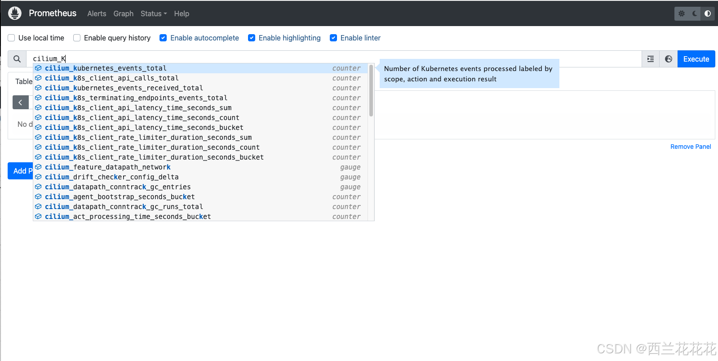Select cilium_k8s_client_rate_limiter_duration_seconds_sum
718x361 pixels.
point(201,138)
